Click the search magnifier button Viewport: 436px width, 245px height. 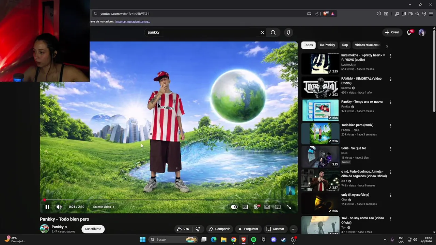click(273, 32)
